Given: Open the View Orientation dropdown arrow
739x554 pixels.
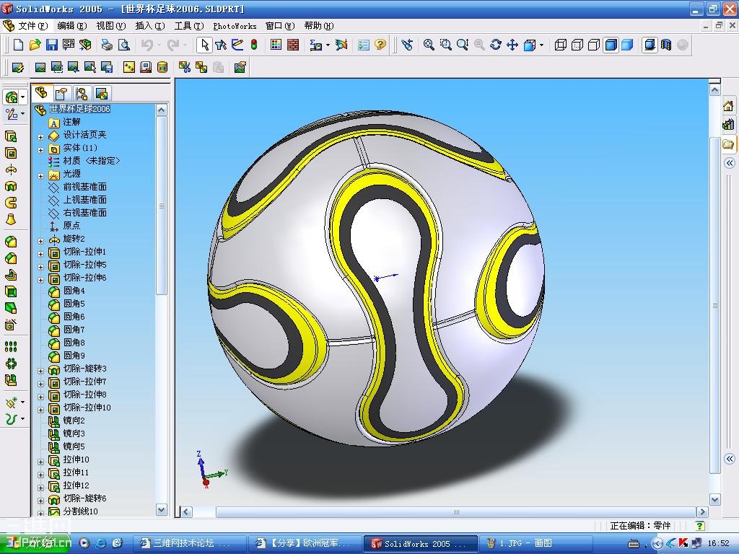Looking at the screenshot, I should (x=541, y=45).
